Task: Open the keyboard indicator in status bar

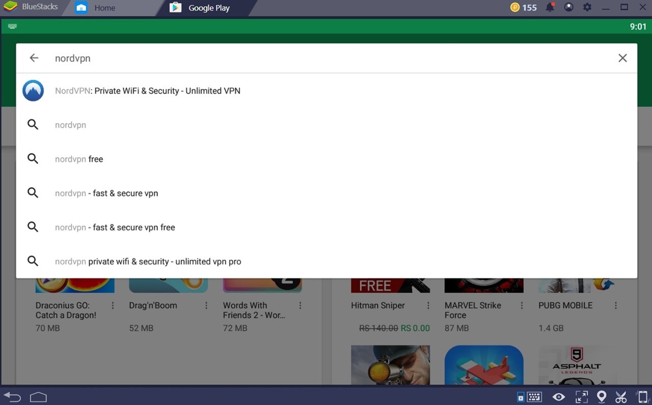Action: (x=12, y=26)
